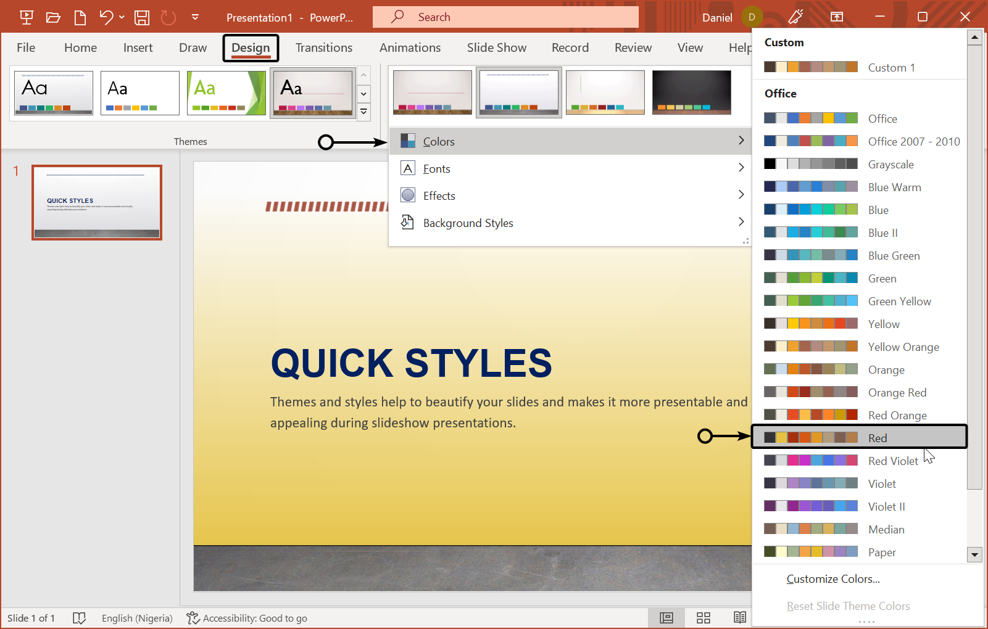
Task: Start slideshow from Quick Access Toolbar
Action: 26,17
